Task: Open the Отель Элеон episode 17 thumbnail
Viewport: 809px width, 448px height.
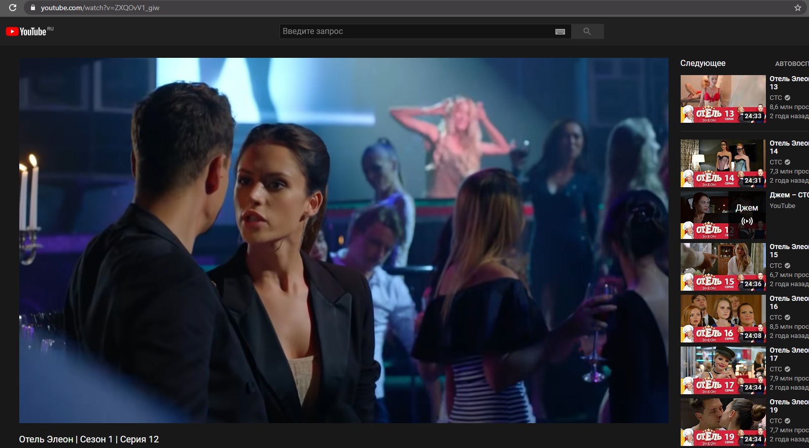Action: click(x=723, y=370)
